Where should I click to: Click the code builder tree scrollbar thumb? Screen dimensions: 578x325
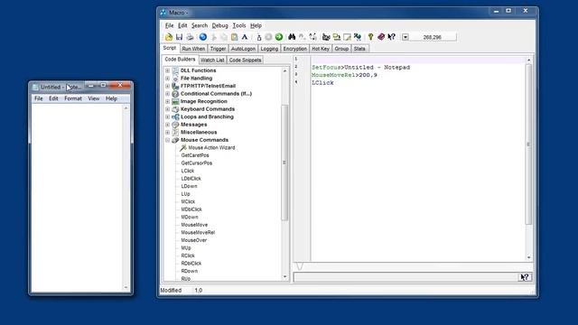tap(284, 162)
